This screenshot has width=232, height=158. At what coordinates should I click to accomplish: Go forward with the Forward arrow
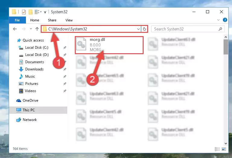coord(24,29)
